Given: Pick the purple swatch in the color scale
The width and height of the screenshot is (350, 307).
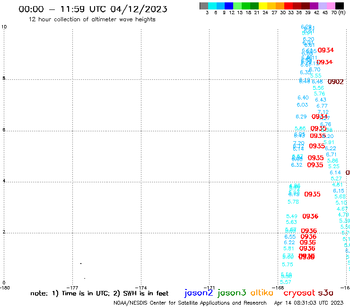Looking at the screenshot, I should (x=314, y=6).
